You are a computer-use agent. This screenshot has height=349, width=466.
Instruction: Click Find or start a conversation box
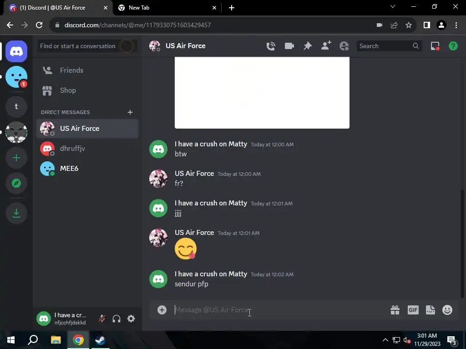[x=87, y=46]
